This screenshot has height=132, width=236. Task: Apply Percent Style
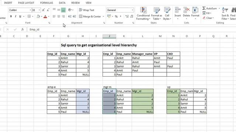click(116, 16)
